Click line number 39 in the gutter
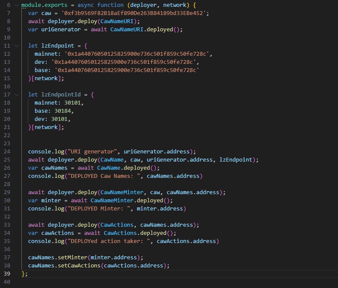 (x=7, y=274)
